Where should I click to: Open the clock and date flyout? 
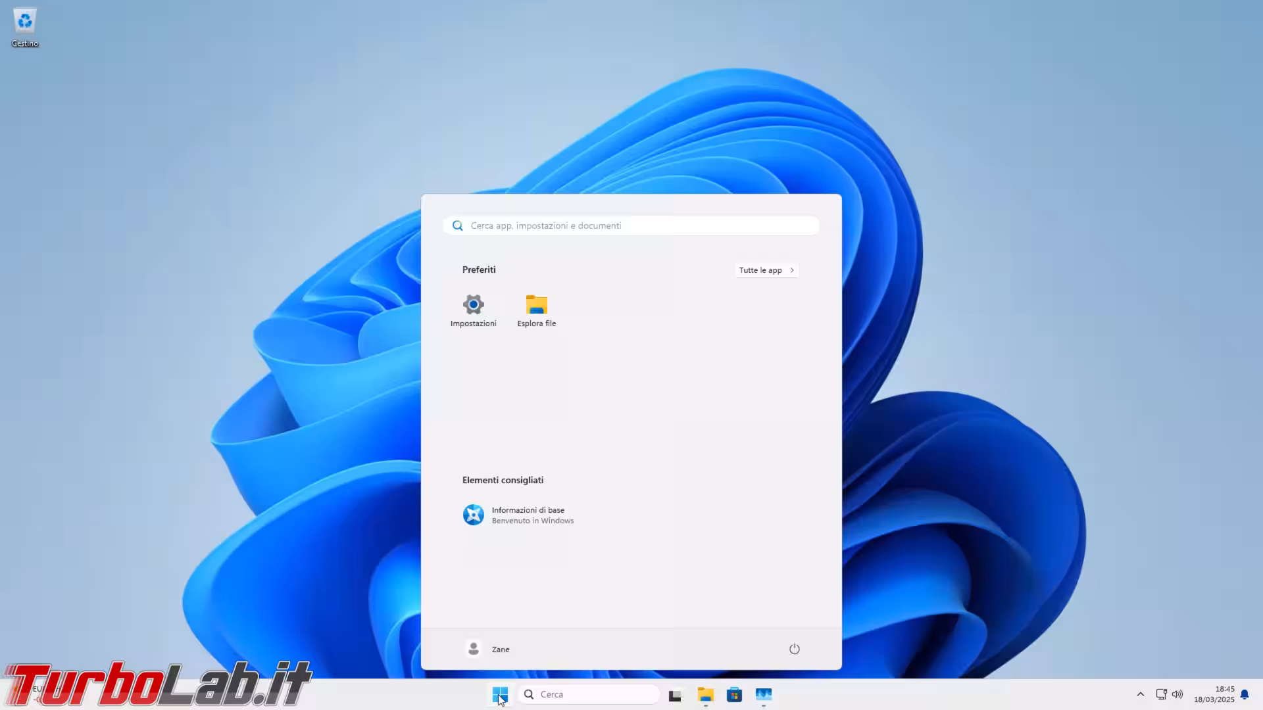(x=1214, y=694)
